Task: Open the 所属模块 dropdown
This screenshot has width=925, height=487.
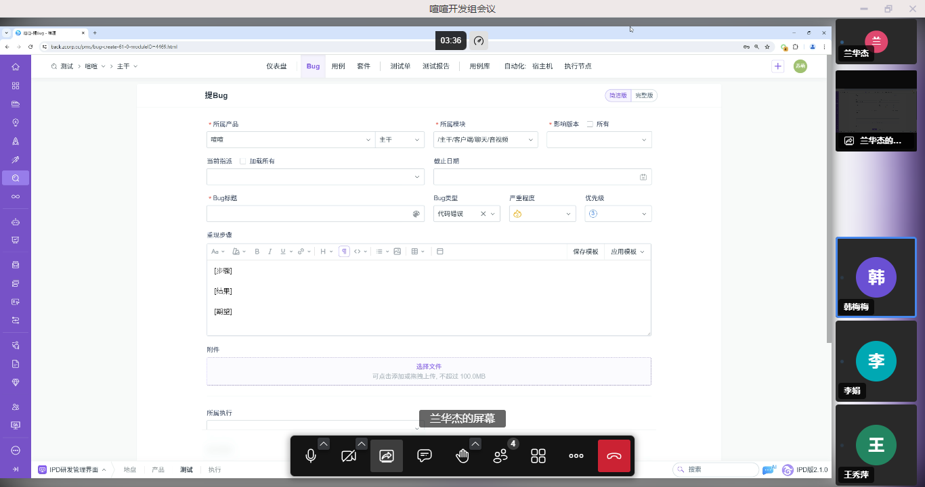Action: [x=485, y=140]
